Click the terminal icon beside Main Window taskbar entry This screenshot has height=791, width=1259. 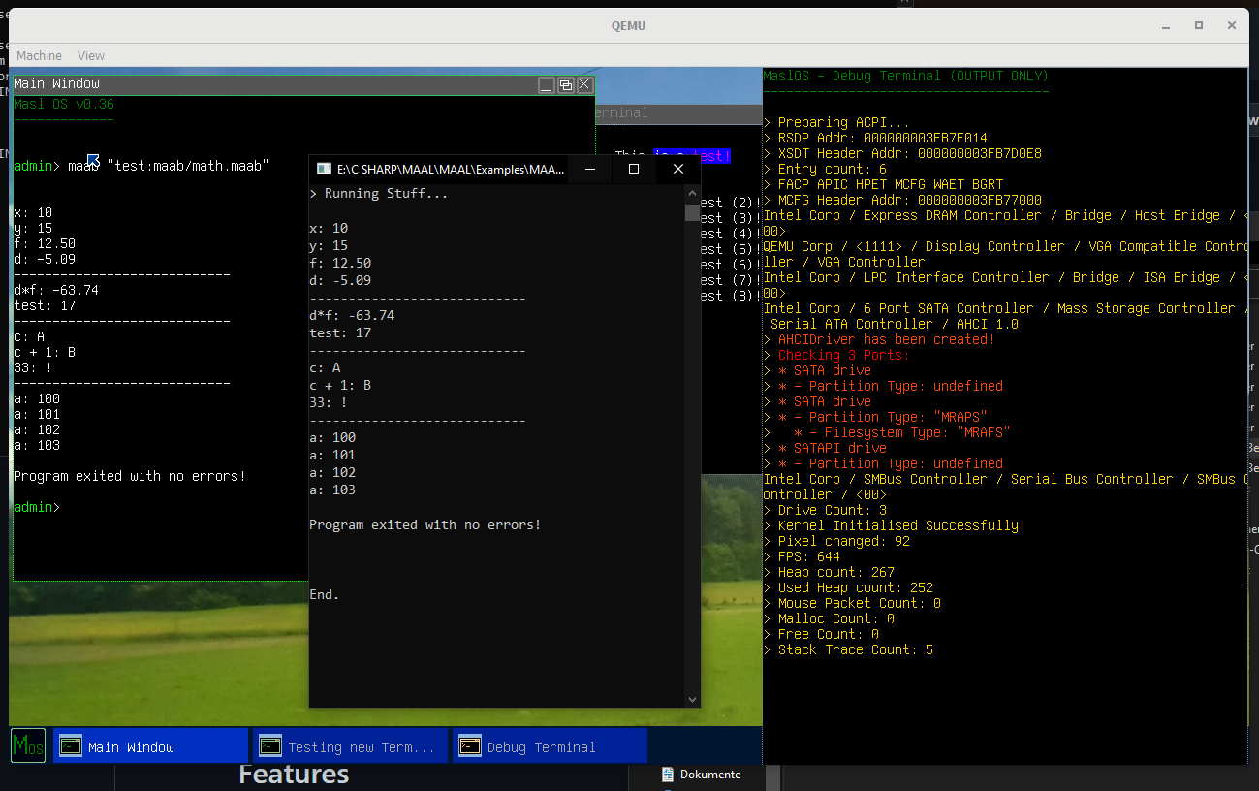coord(70,745)
